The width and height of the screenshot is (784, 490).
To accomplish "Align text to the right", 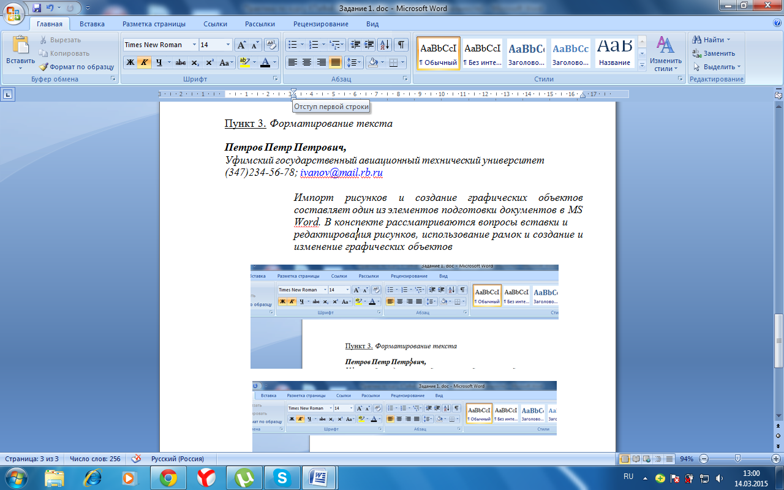I will pyautogui.click(x=321, y=62).
